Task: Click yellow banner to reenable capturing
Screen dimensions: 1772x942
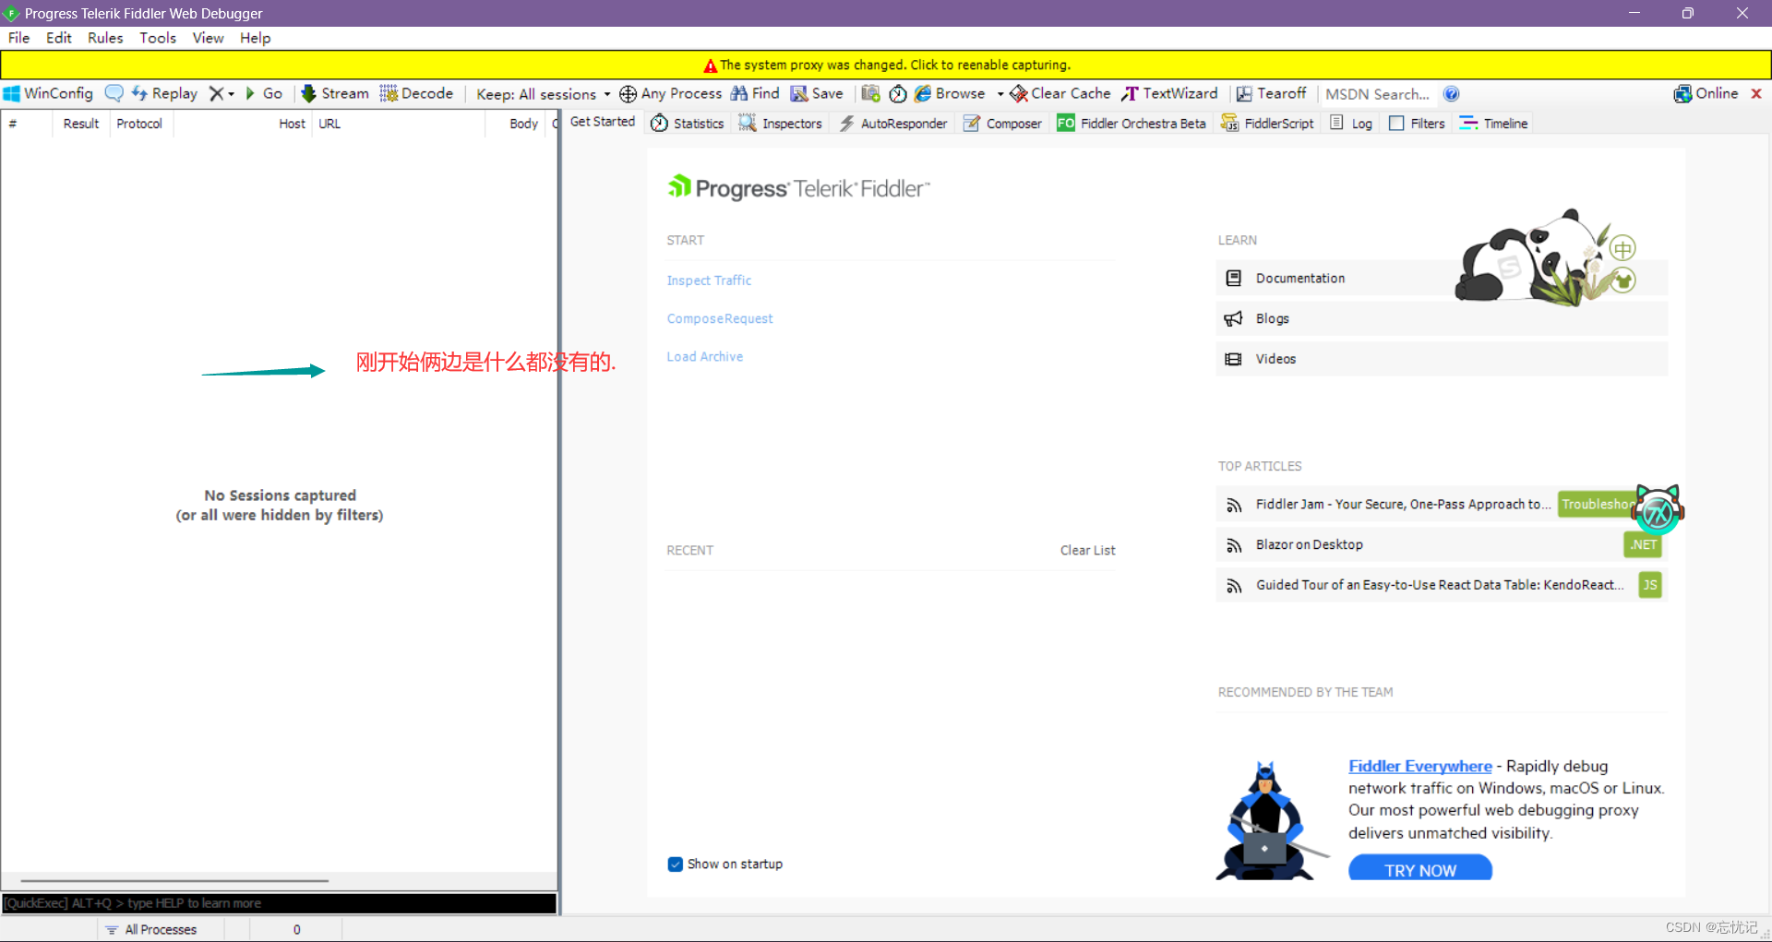Action: 886,65
